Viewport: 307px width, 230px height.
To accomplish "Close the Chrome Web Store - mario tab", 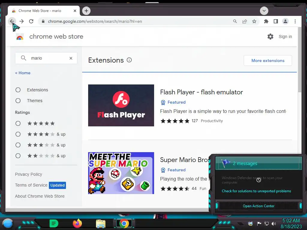I will [75, 11].
